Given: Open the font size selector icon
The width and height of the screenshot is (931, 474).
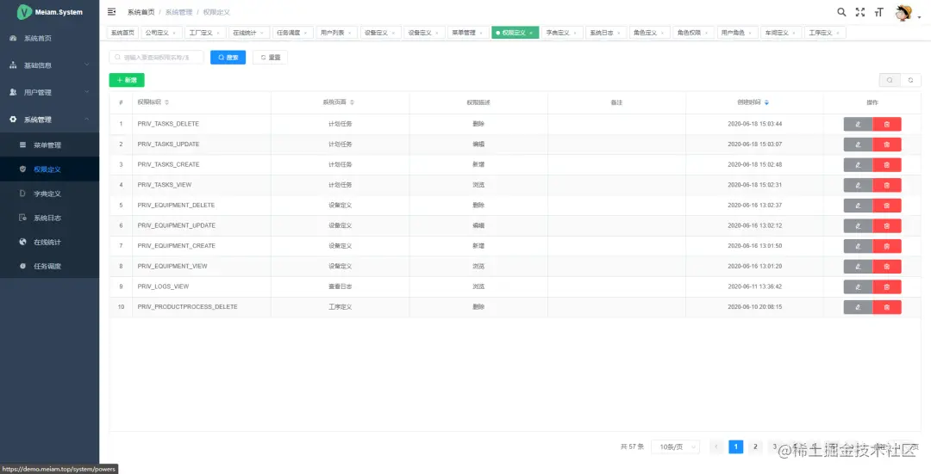Looking at the screenshot, I should click(x=878, y=12).
